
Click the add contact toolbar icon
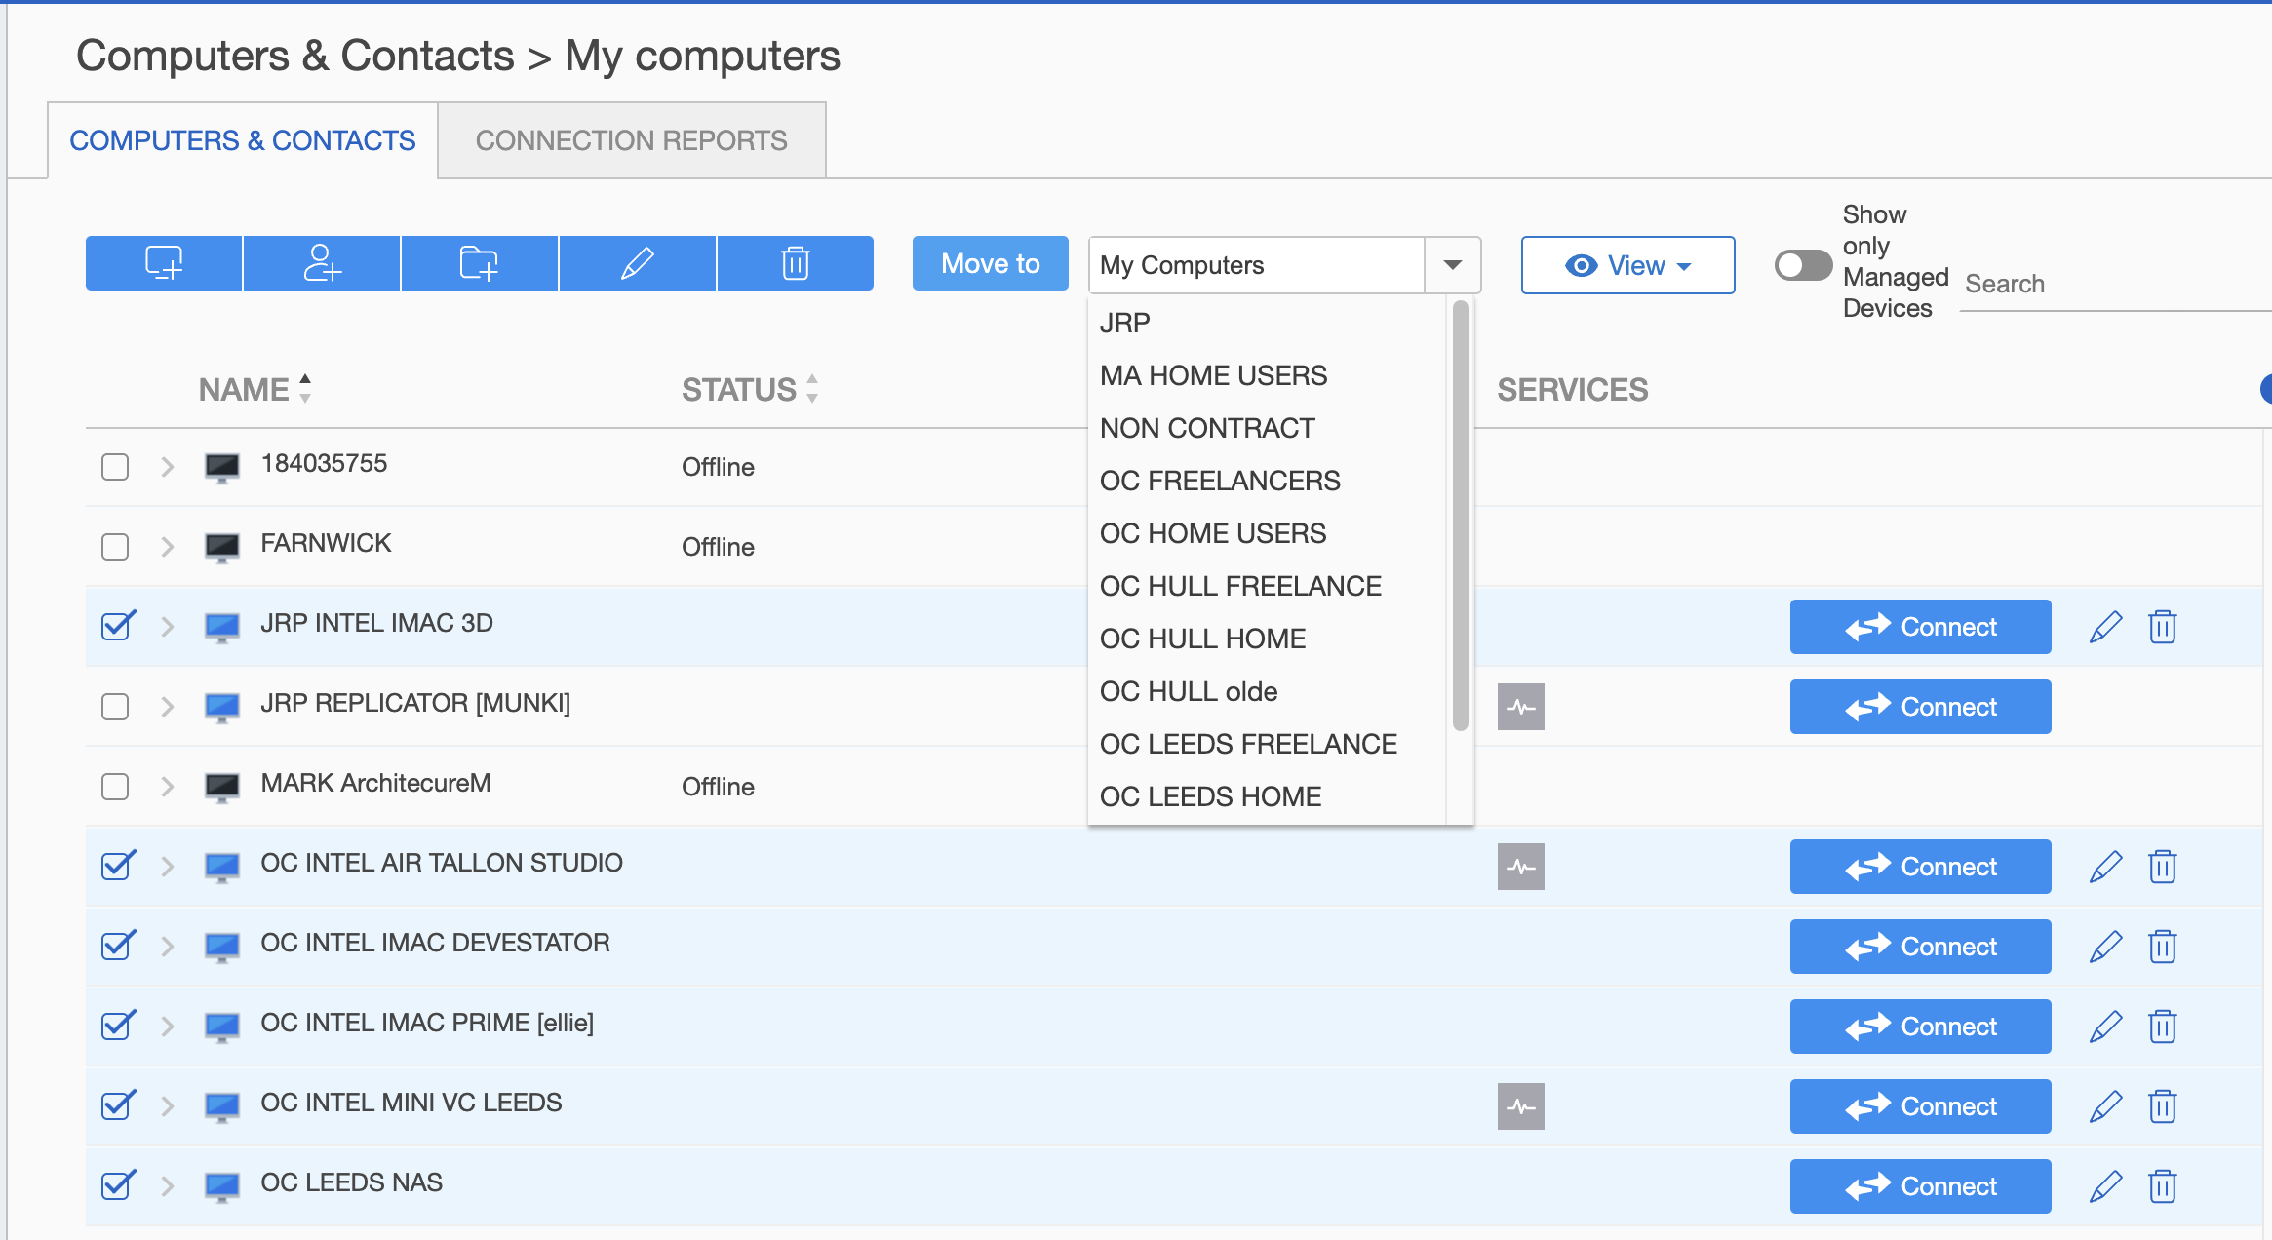[322, 263]
